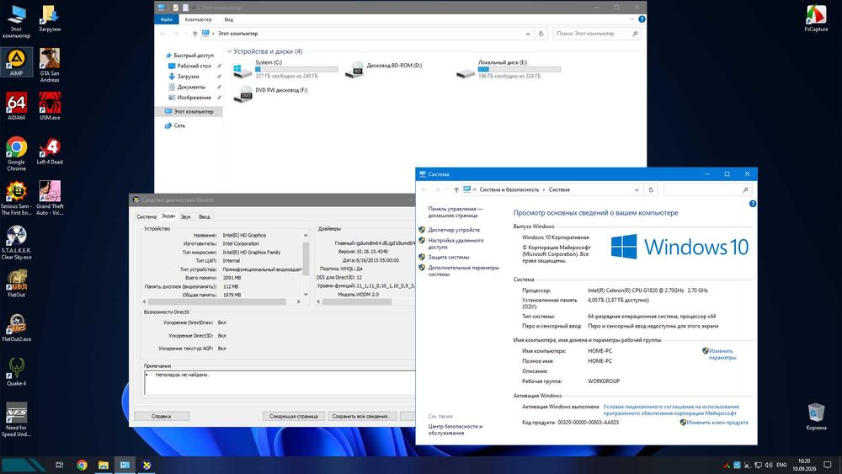Open the Вид ribbon tab
The height and width of the screenshot is (474, 842).
point(229,19)
